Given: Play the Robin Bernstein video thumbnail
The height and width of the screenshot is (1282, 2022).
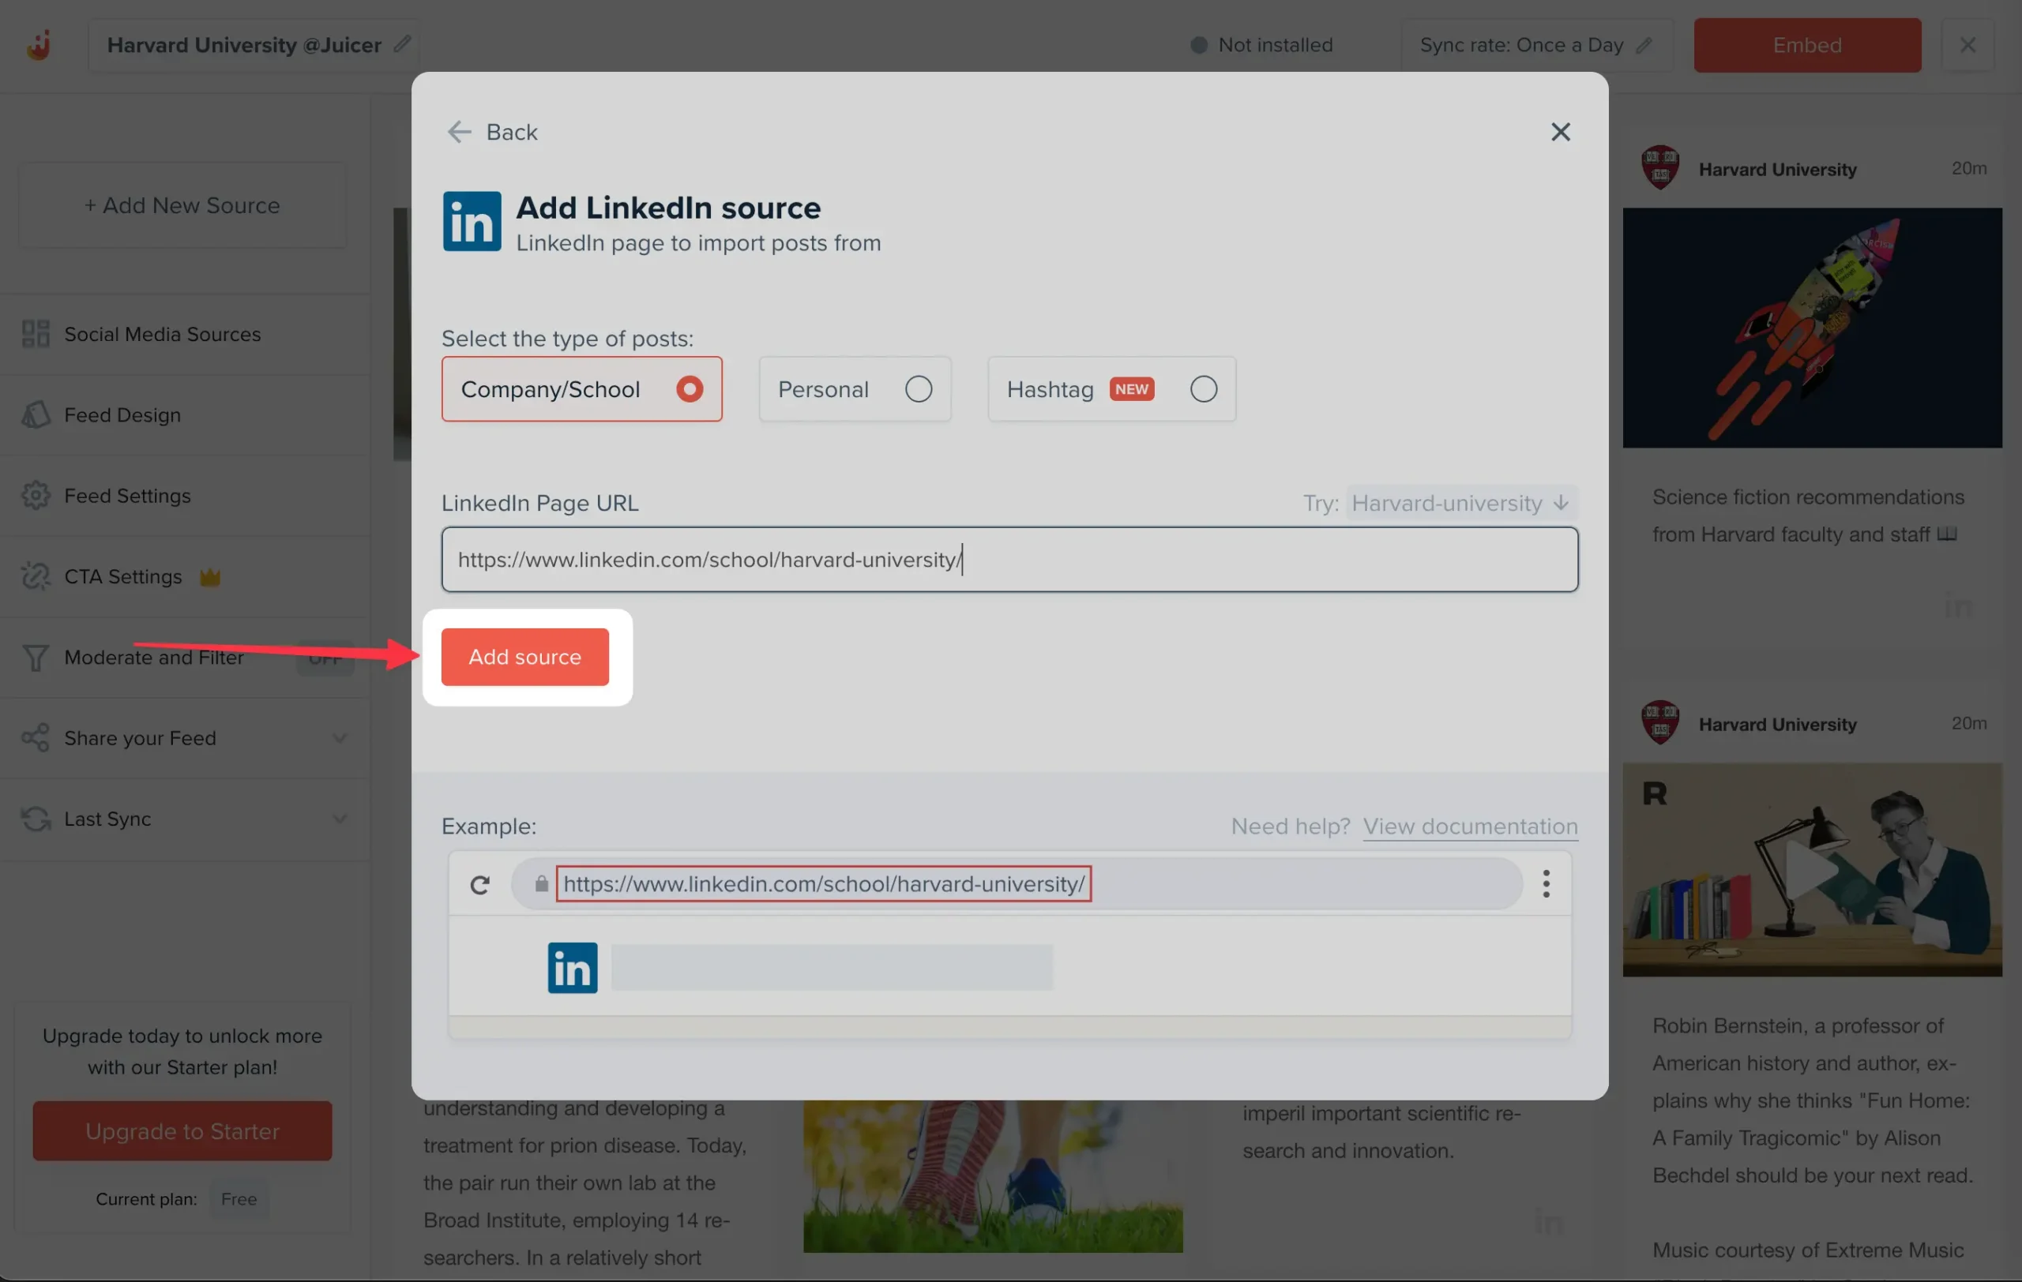Looking at the screenshot, I should [1812, 870].
